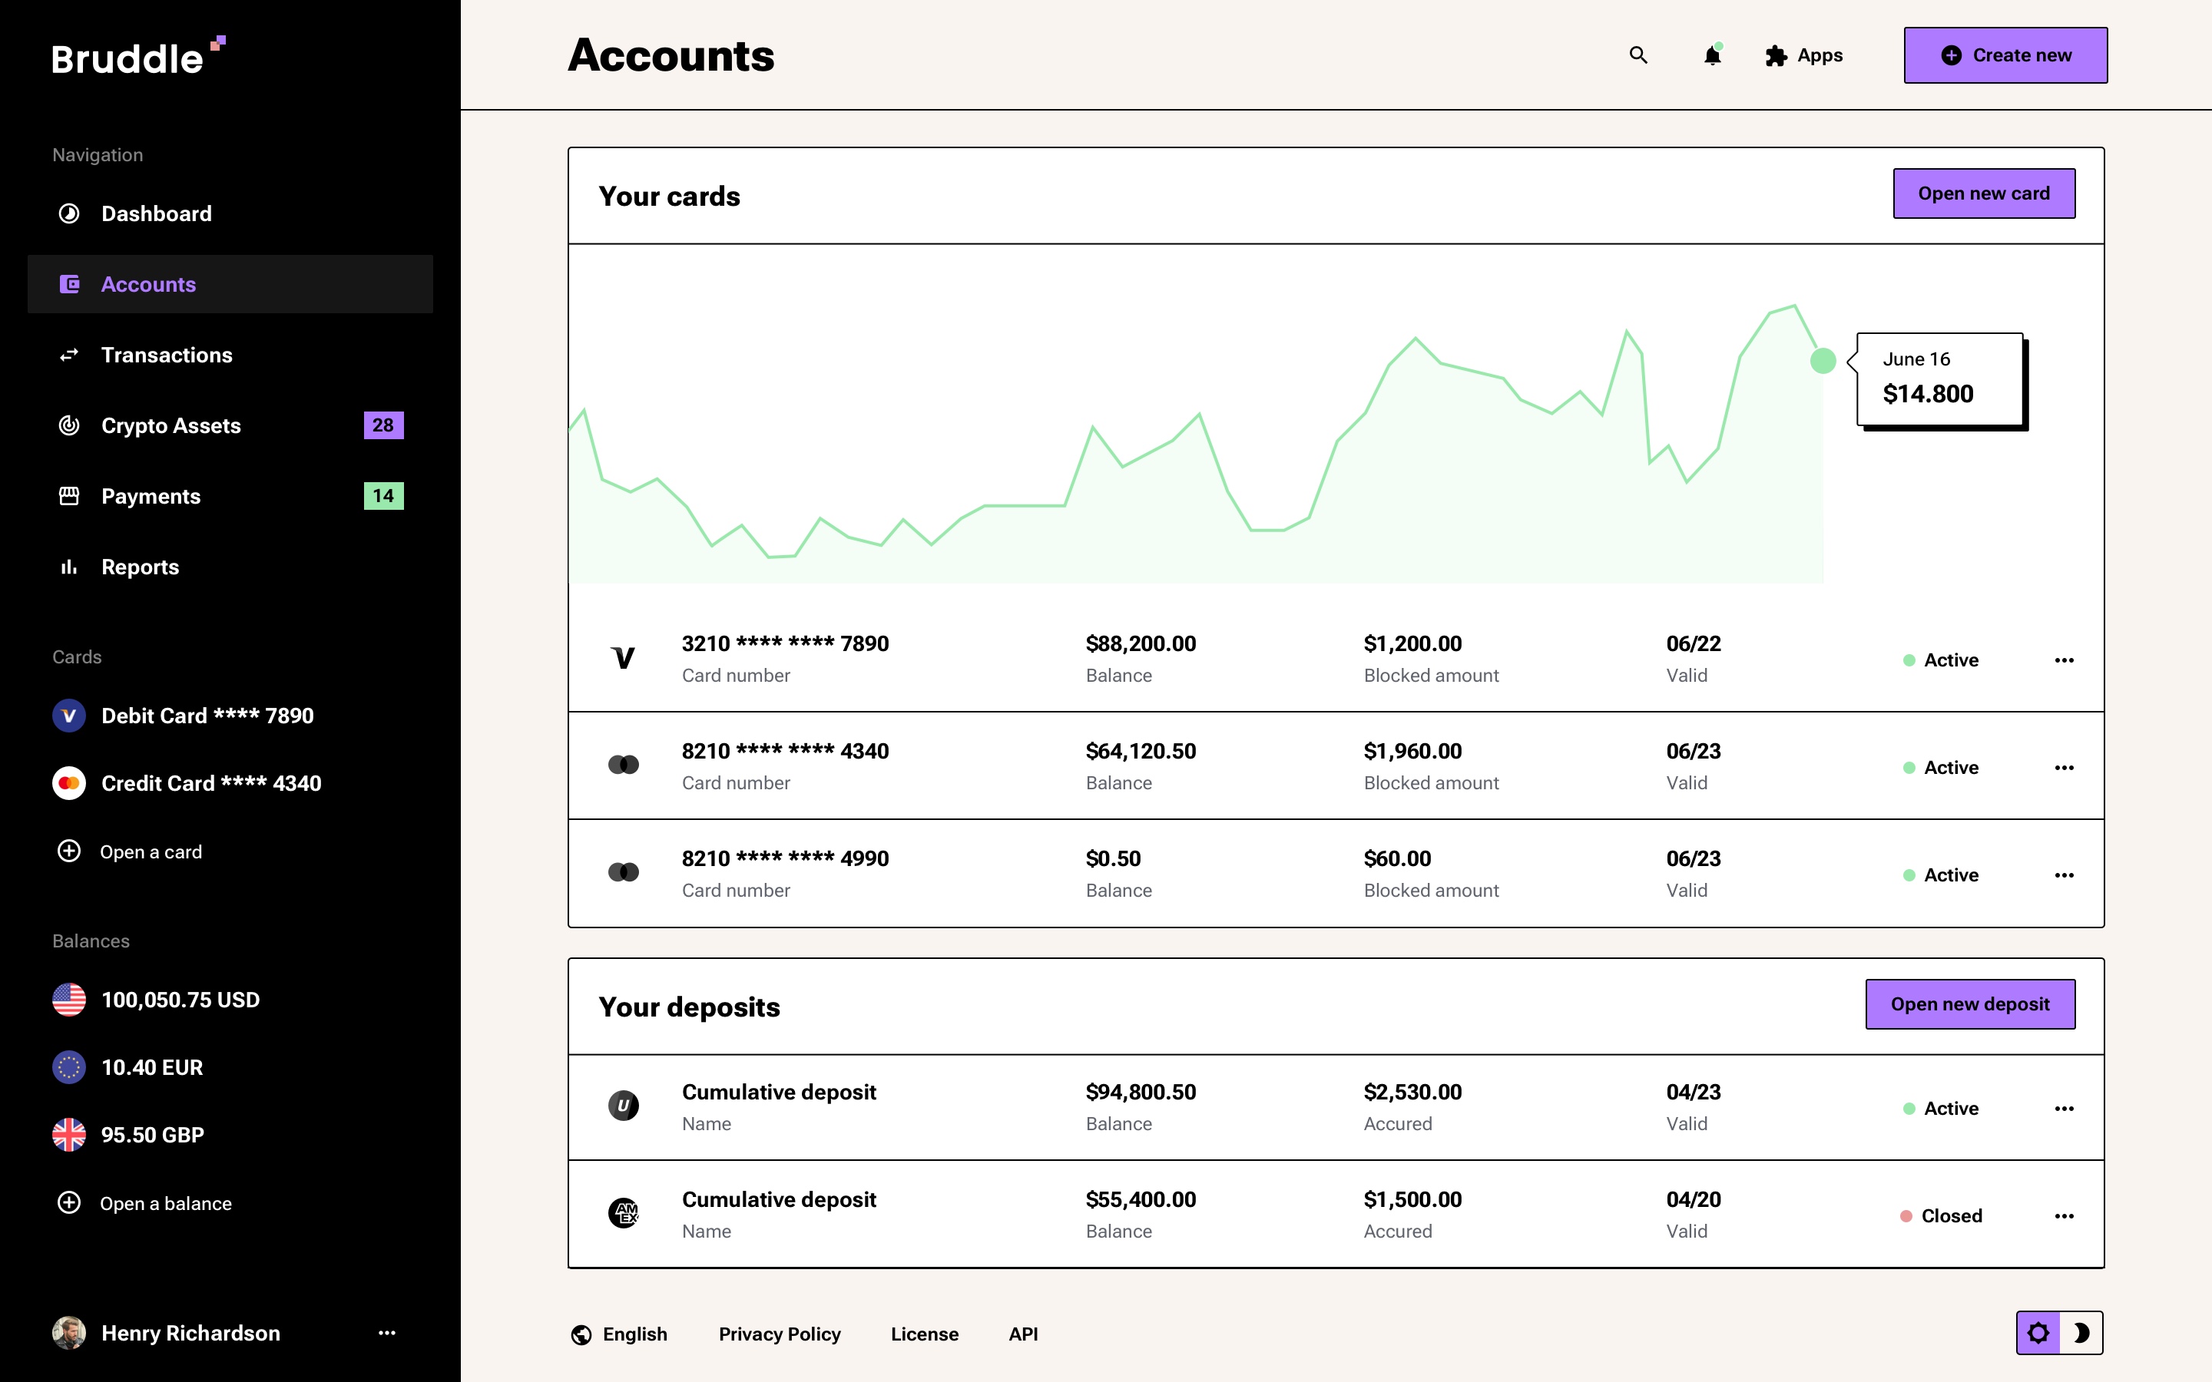Click Henry Richardson's avatar photo
This screenshot has width=2212, height=1382.
pos(68,1333)
